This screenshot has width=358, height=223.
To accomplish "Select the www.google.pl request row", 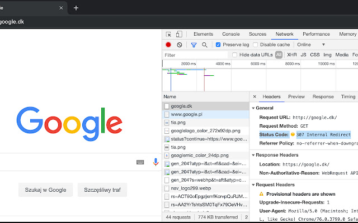I will point(206,114).
